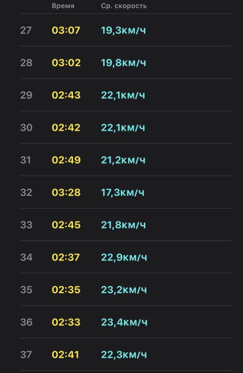Tap the 02:33 time in split 36
This screenshot has width=243, height=373.
point(66,322)
